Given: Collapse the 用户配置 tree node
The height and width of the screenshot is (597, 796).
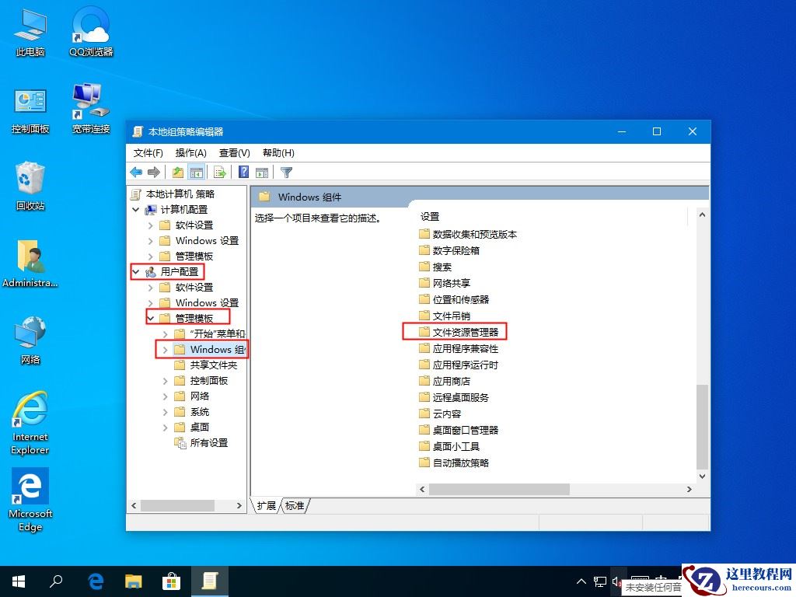Looking at the screenshot, I should tap(134, 271).
